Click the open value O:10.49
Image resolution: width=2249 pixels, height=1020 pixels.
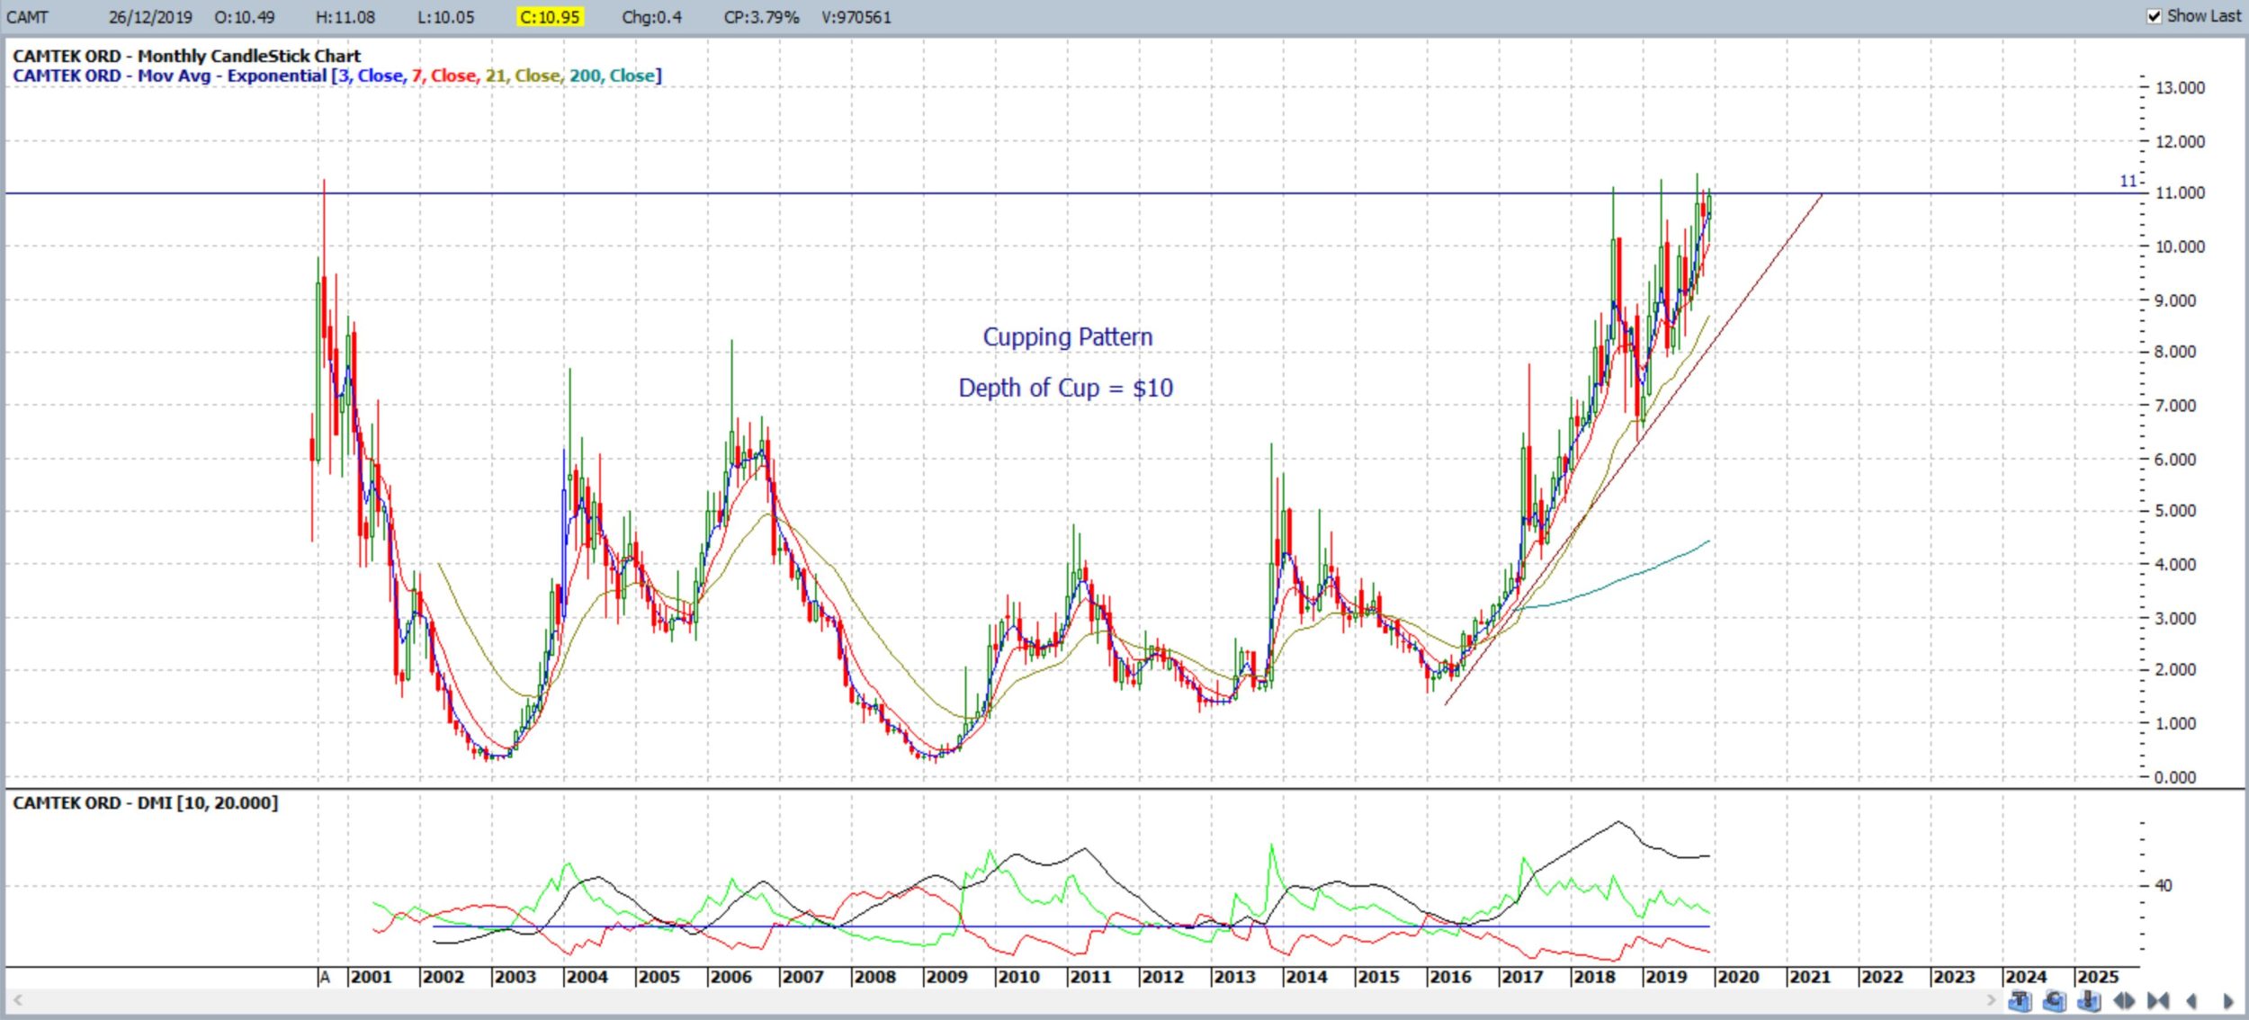tap(245, 17)
